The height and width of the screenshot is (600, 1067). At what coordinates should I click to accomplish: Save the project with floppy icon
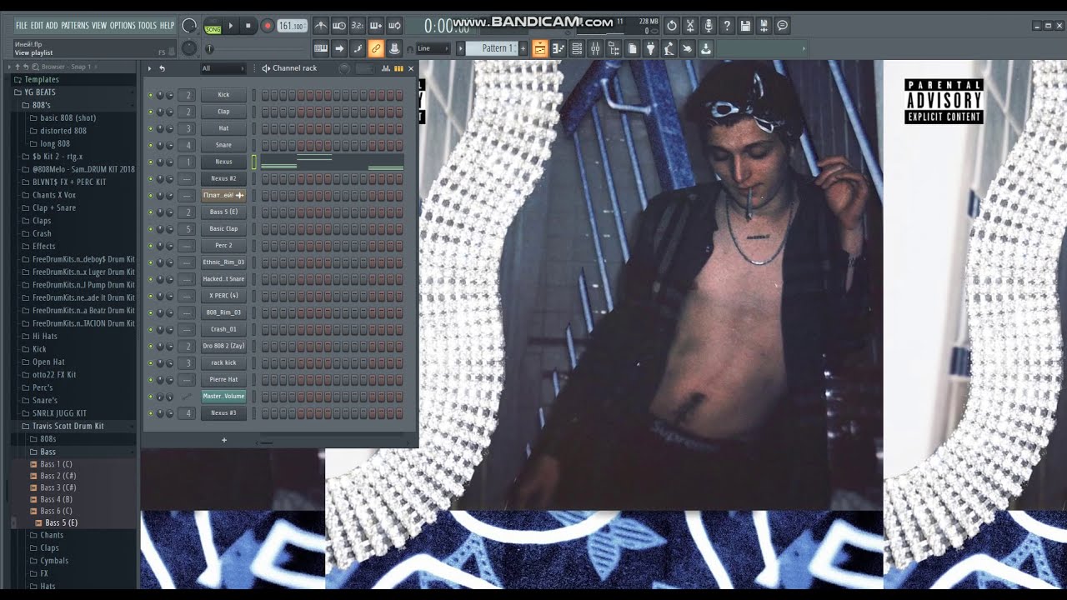click(x=745, y=26)
